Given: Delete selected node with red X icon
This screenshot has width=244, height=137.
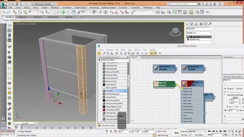Looking at the screenshot, I should tap(117, 53).
